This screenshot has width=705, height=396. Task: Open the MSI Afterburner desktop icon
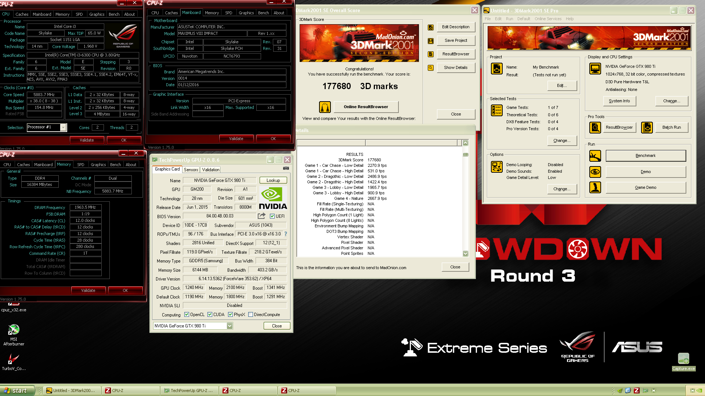click(x=14, y=334)
